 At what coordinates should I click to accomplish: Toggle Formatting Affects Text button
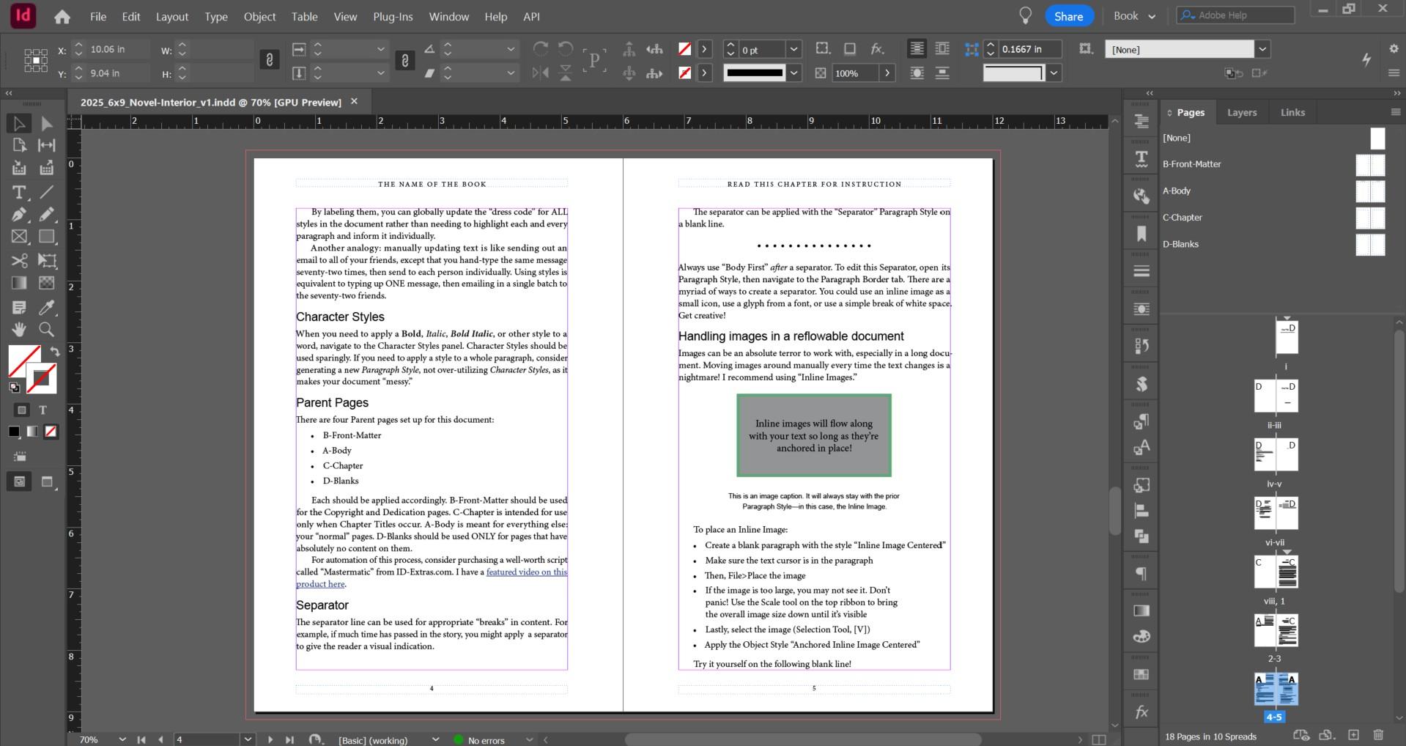coord(42,410)
